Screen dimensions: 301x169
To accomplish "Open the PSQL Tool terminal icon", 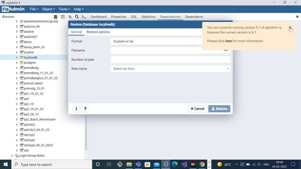I will 84,17.
